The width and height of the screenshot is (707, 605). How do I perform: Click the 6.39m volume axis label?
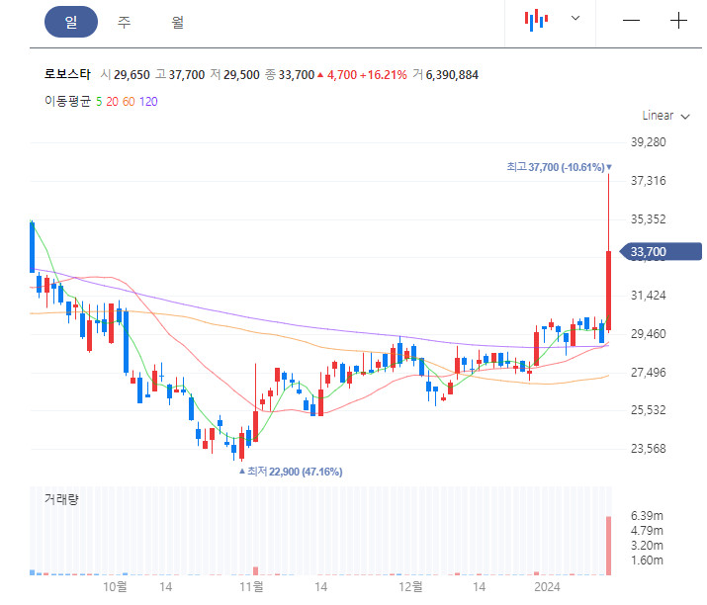(x=647, y=516)
